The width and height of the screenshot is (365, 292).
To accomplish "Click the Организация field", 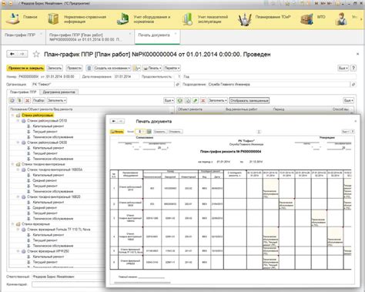I will click(x=102, y=84).
